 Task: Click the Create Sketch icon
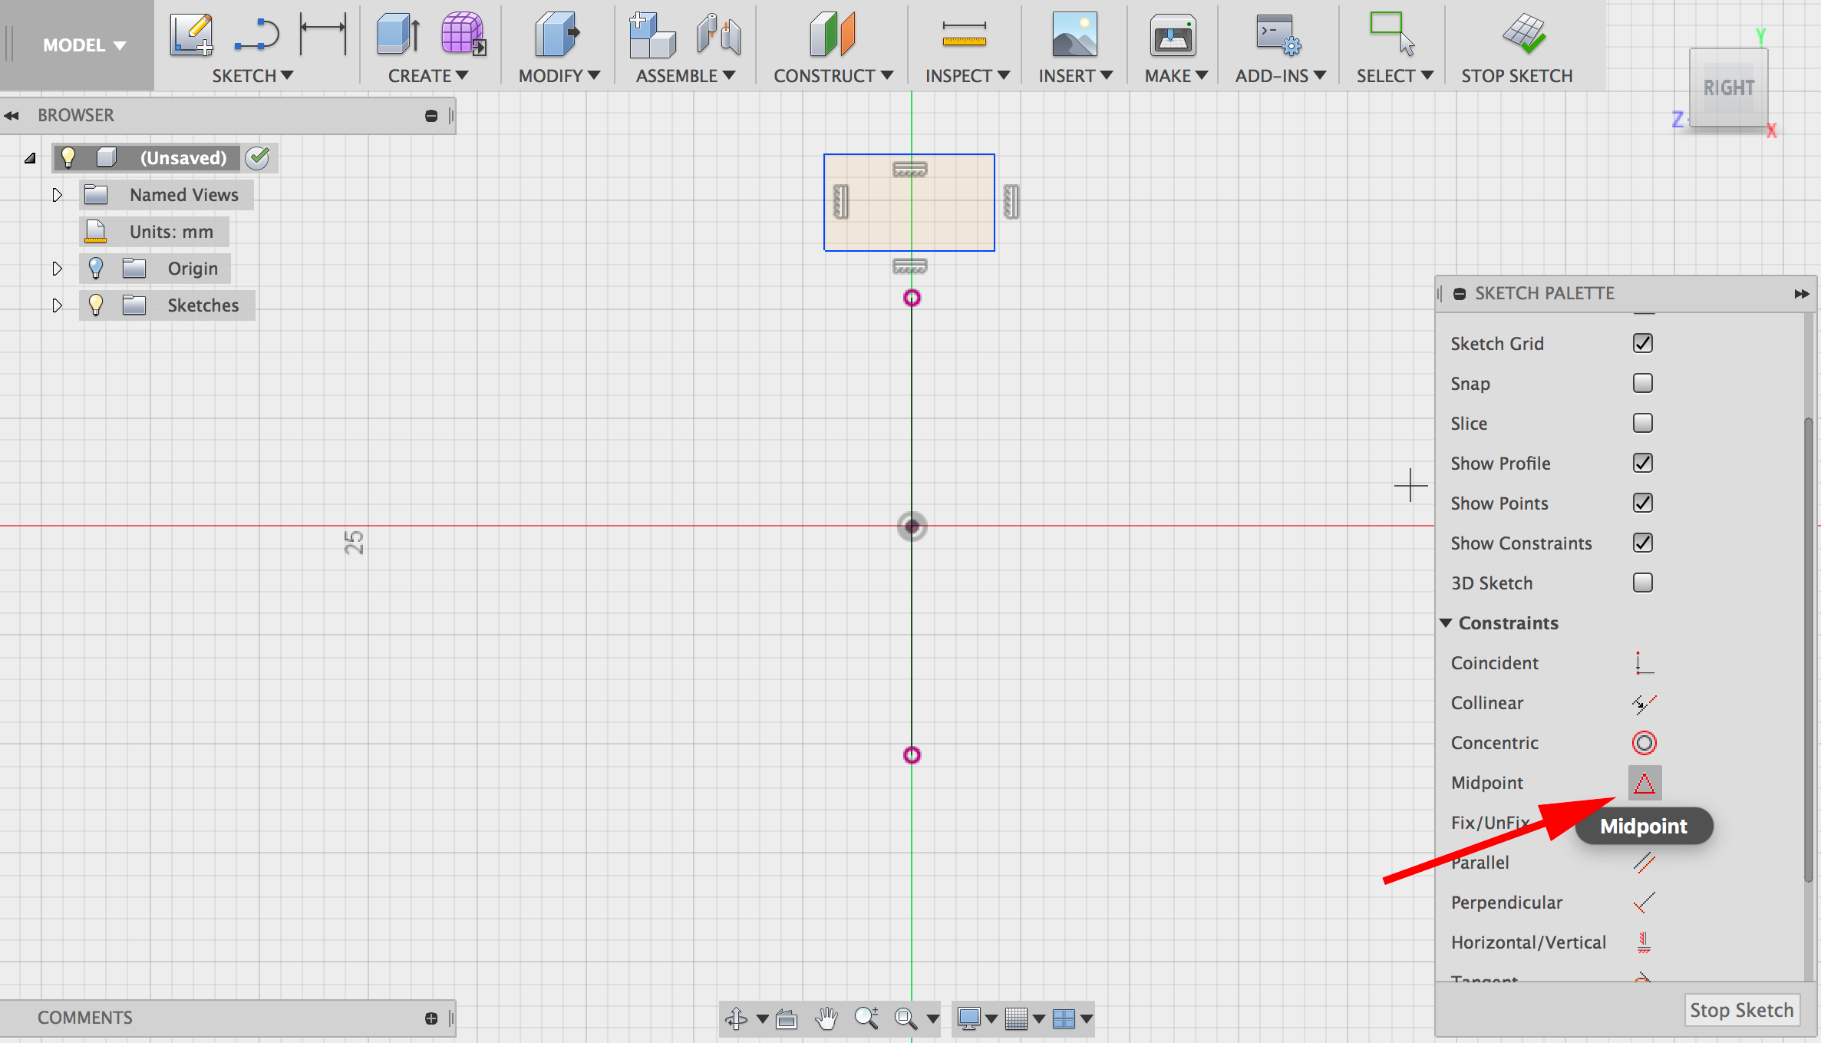[191, 35]
